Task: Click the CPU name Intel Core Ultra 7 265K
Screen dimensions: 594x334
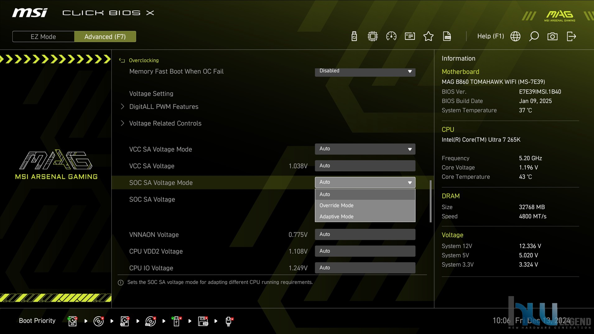Action: (x=481, y=140)
